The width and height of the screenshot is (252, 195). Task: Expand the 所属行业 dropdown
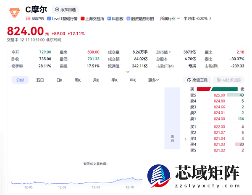(170, 18)
